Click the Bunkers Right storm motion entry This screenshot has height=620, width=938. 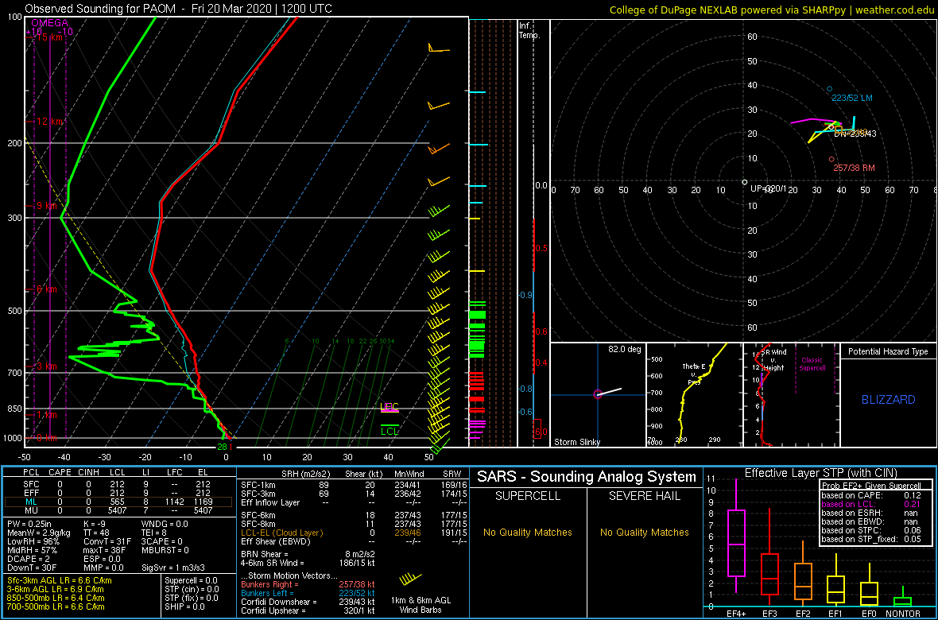point(308,585)
